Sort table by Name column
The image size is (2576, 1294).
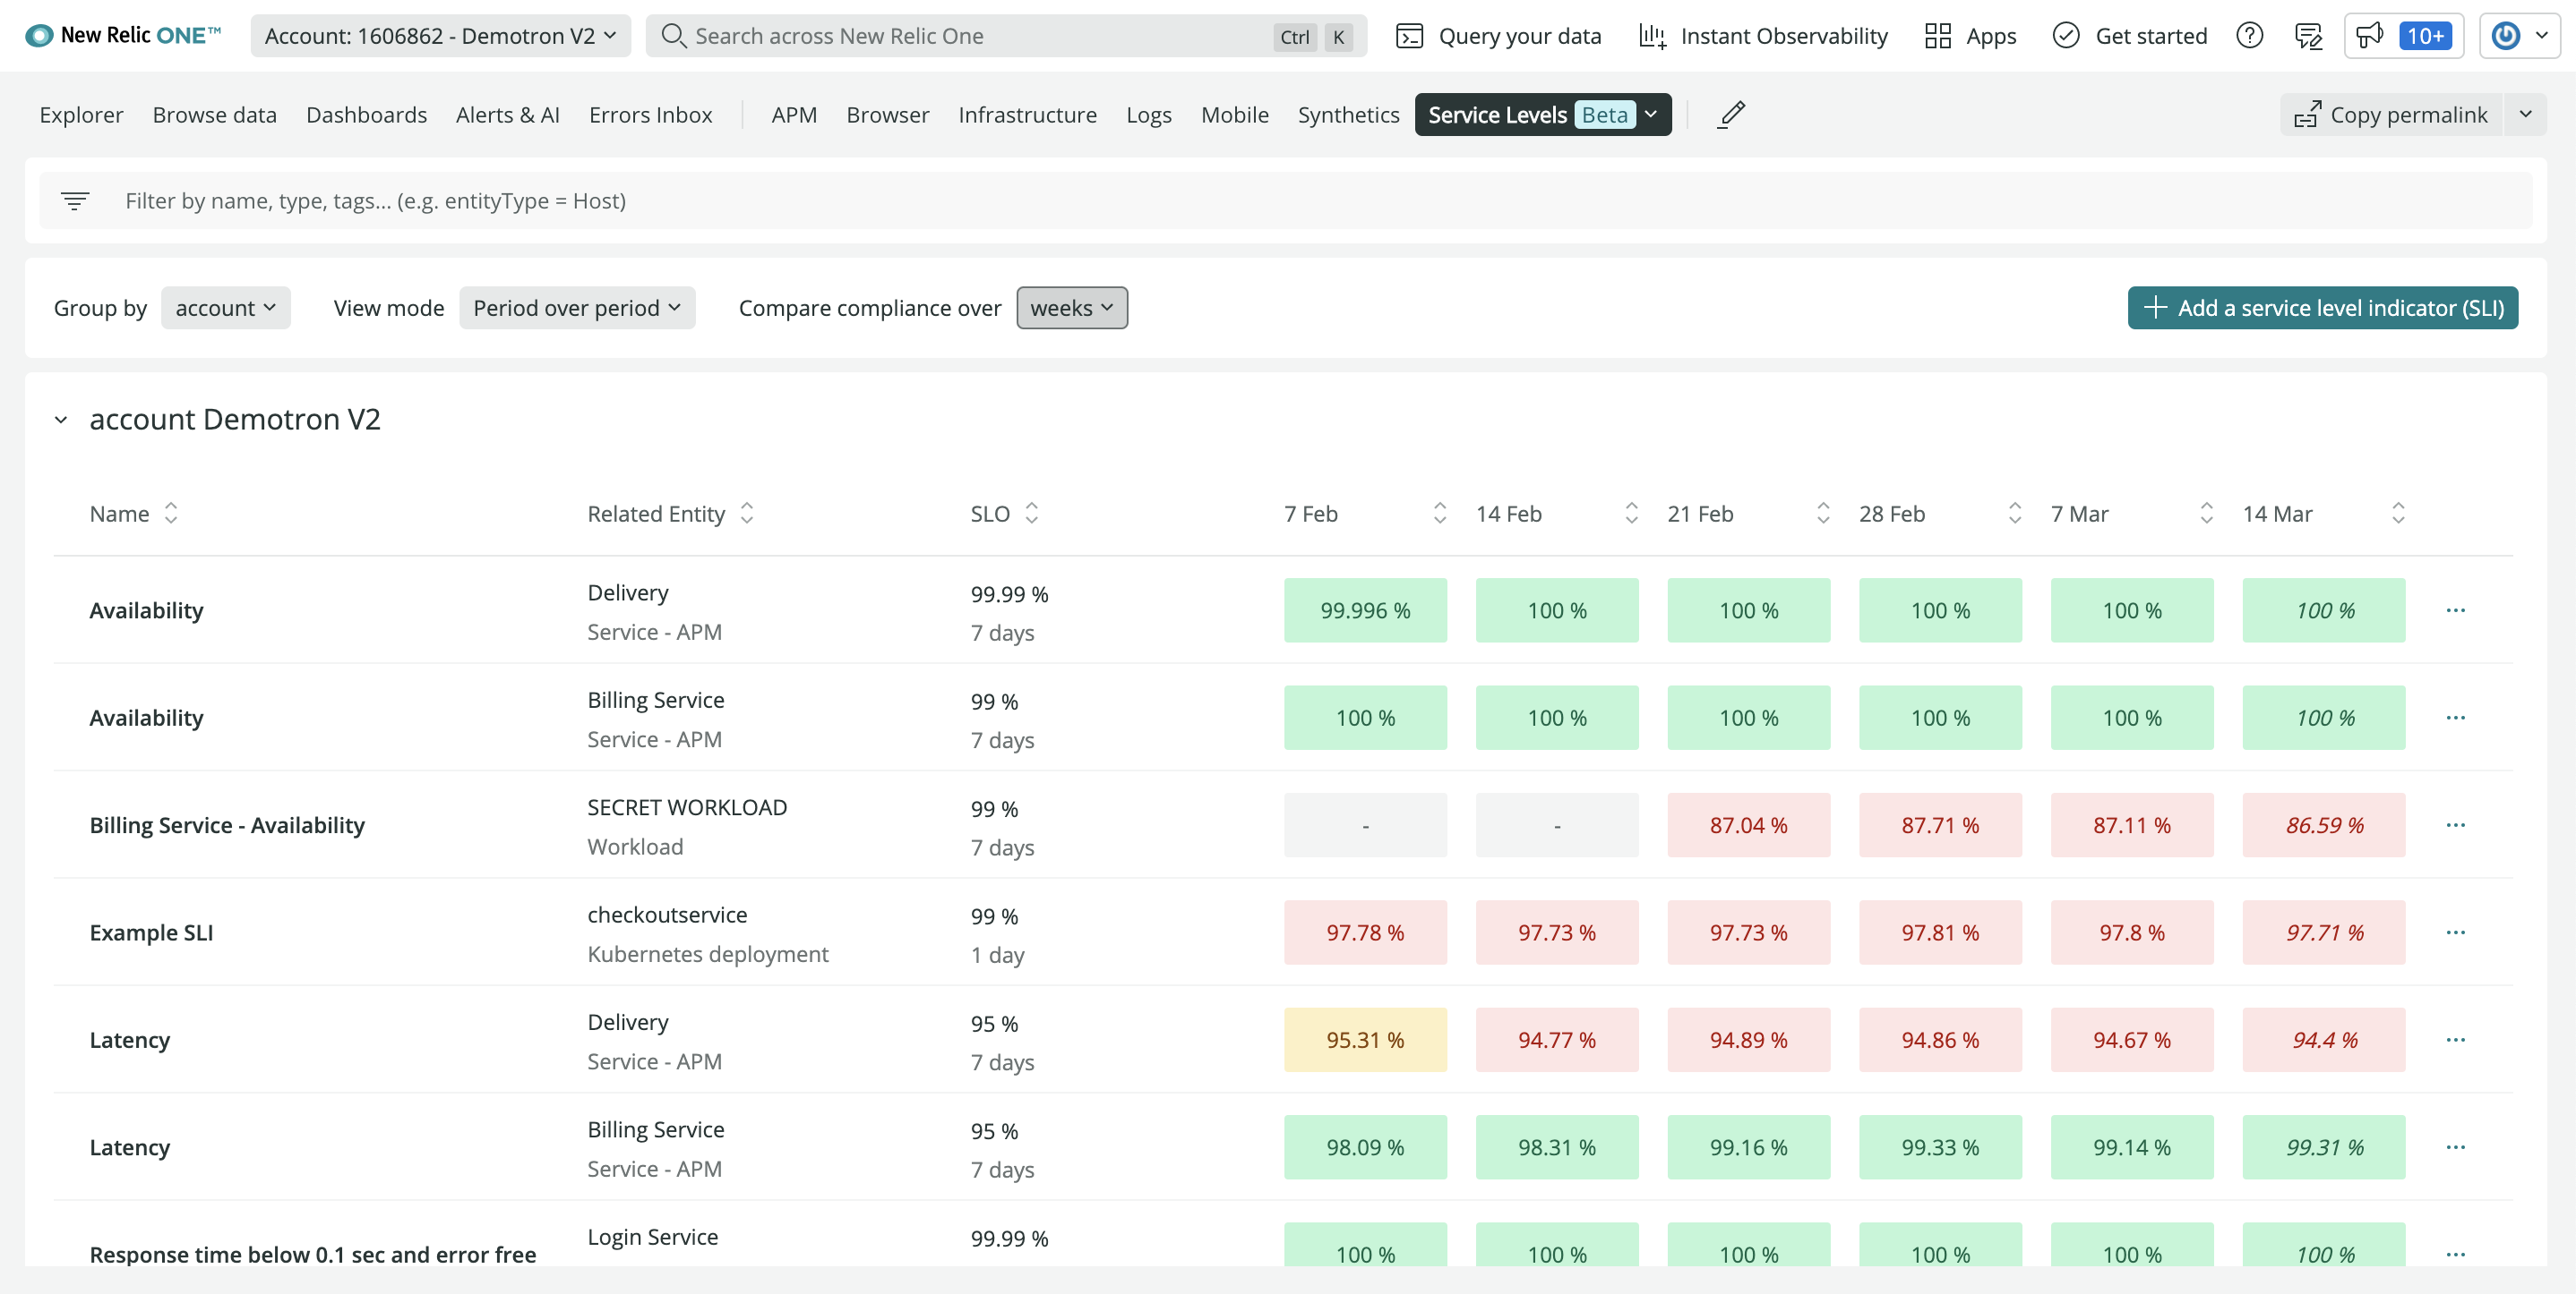click(171, 514)
